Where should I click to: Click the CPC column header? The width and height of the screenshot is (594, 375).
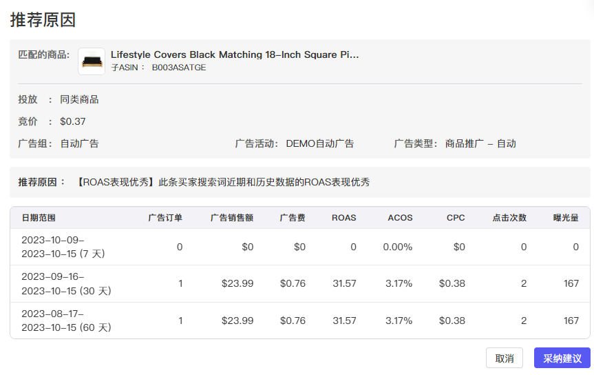click(x=456, y=218)
